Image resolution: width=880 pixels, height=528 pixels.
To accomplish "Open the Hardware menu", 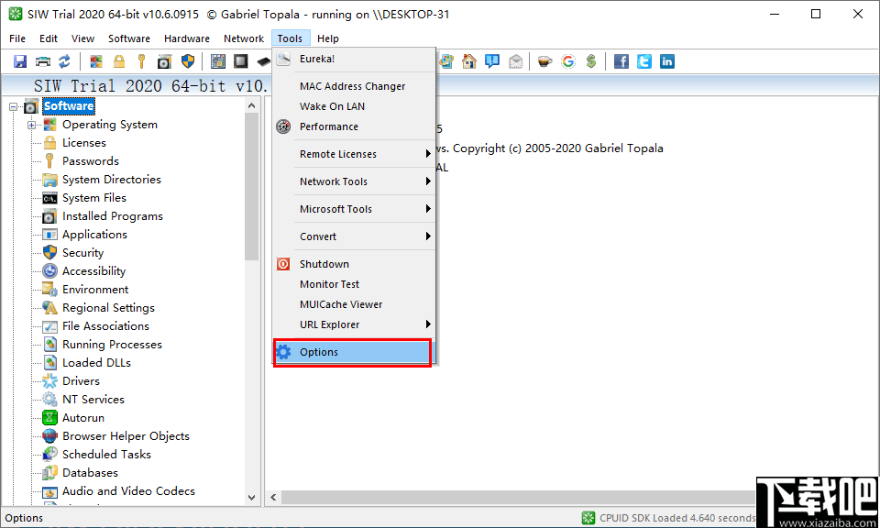I will [187, 38].
